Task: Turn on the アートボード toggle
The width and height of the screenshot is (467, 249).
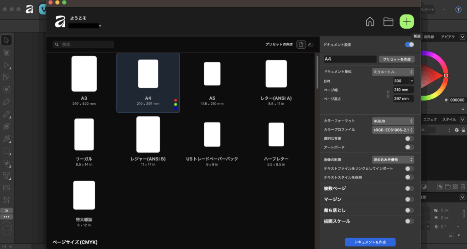Action: [410, 147]
